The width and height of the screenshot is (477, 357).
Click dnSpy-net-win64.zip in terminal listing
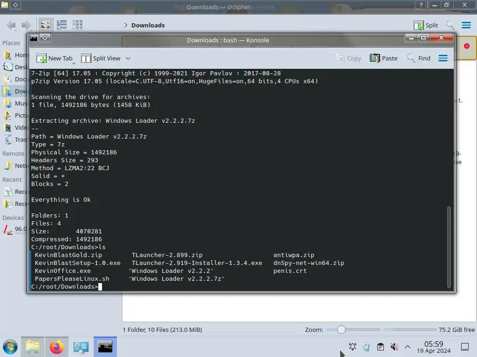click(308, 263)
